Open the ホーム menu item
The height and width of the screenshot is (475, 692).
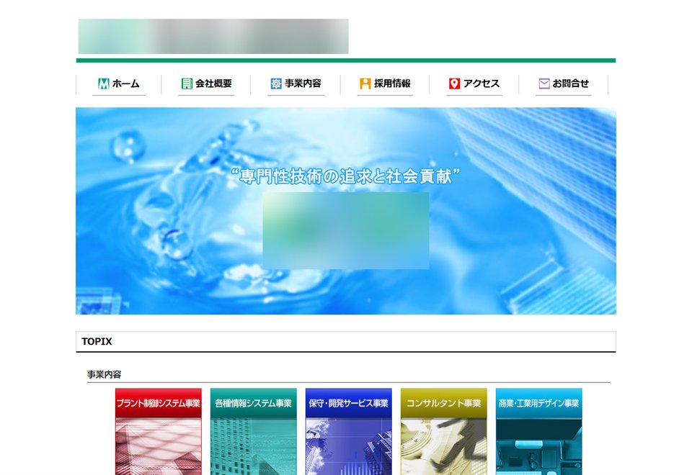click(x=119, y=83)
